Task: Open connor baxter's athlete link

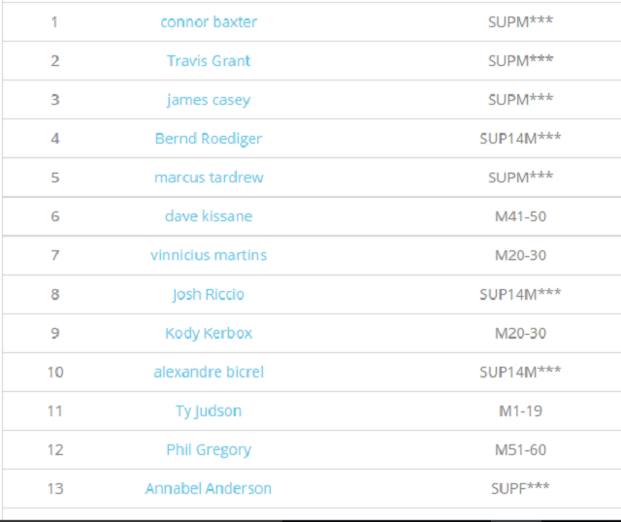Action: pyautogui.click(x=209, y=21)
